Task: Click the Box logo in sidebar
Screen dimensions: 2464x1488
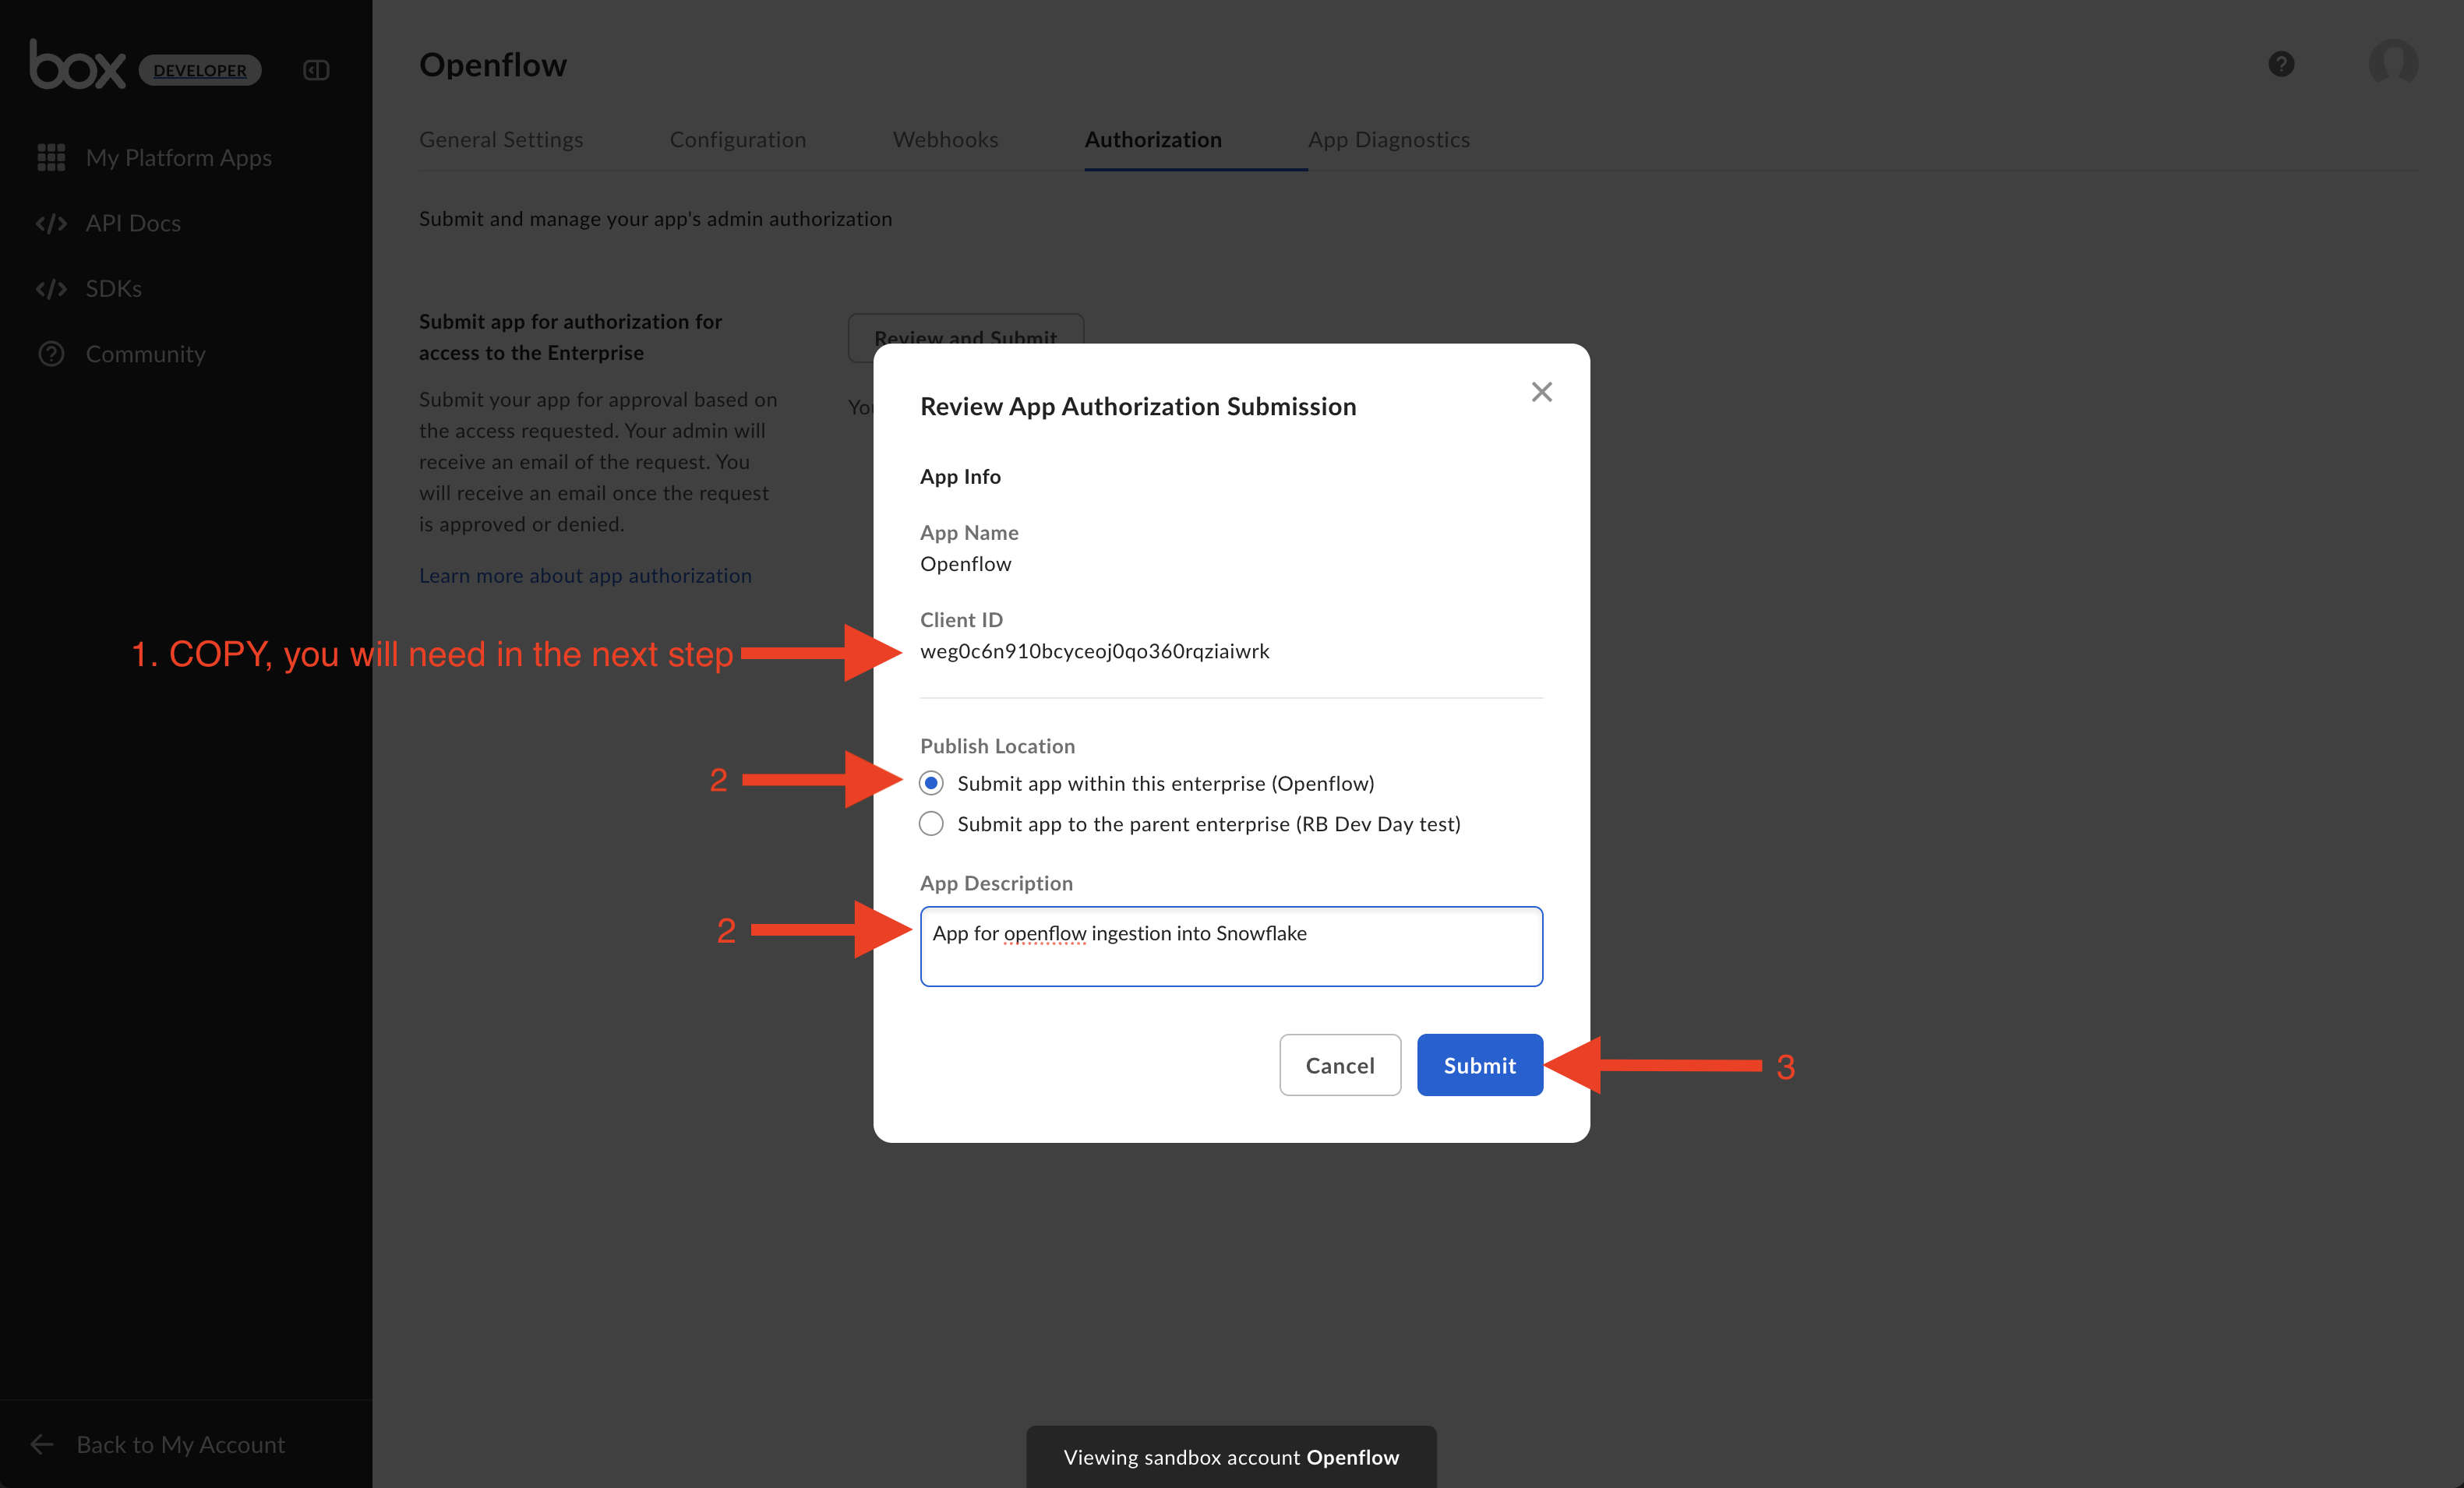Action: point(77,66)
